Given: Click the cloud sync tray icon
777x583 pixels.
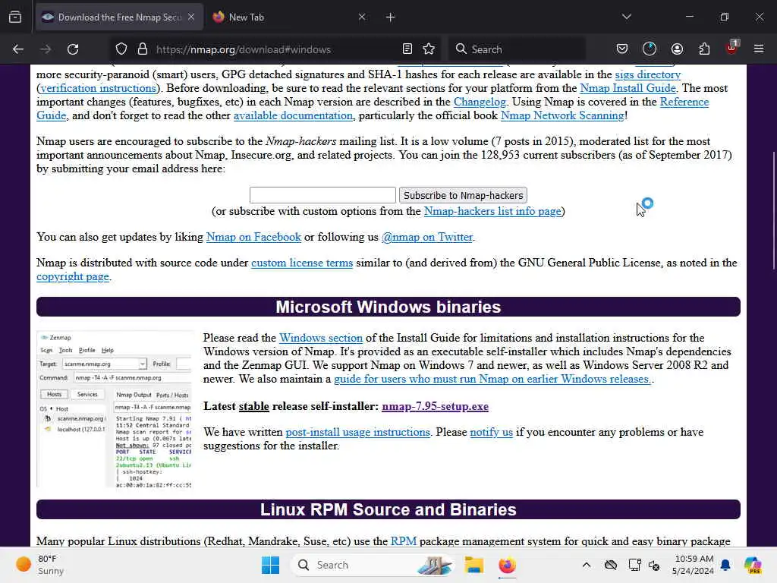Looking at the screenshot, I should [611, 565].
